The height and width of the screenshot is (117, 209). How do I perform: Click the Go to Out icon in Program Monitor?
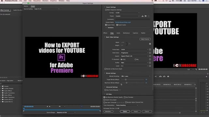pos(155,76)
